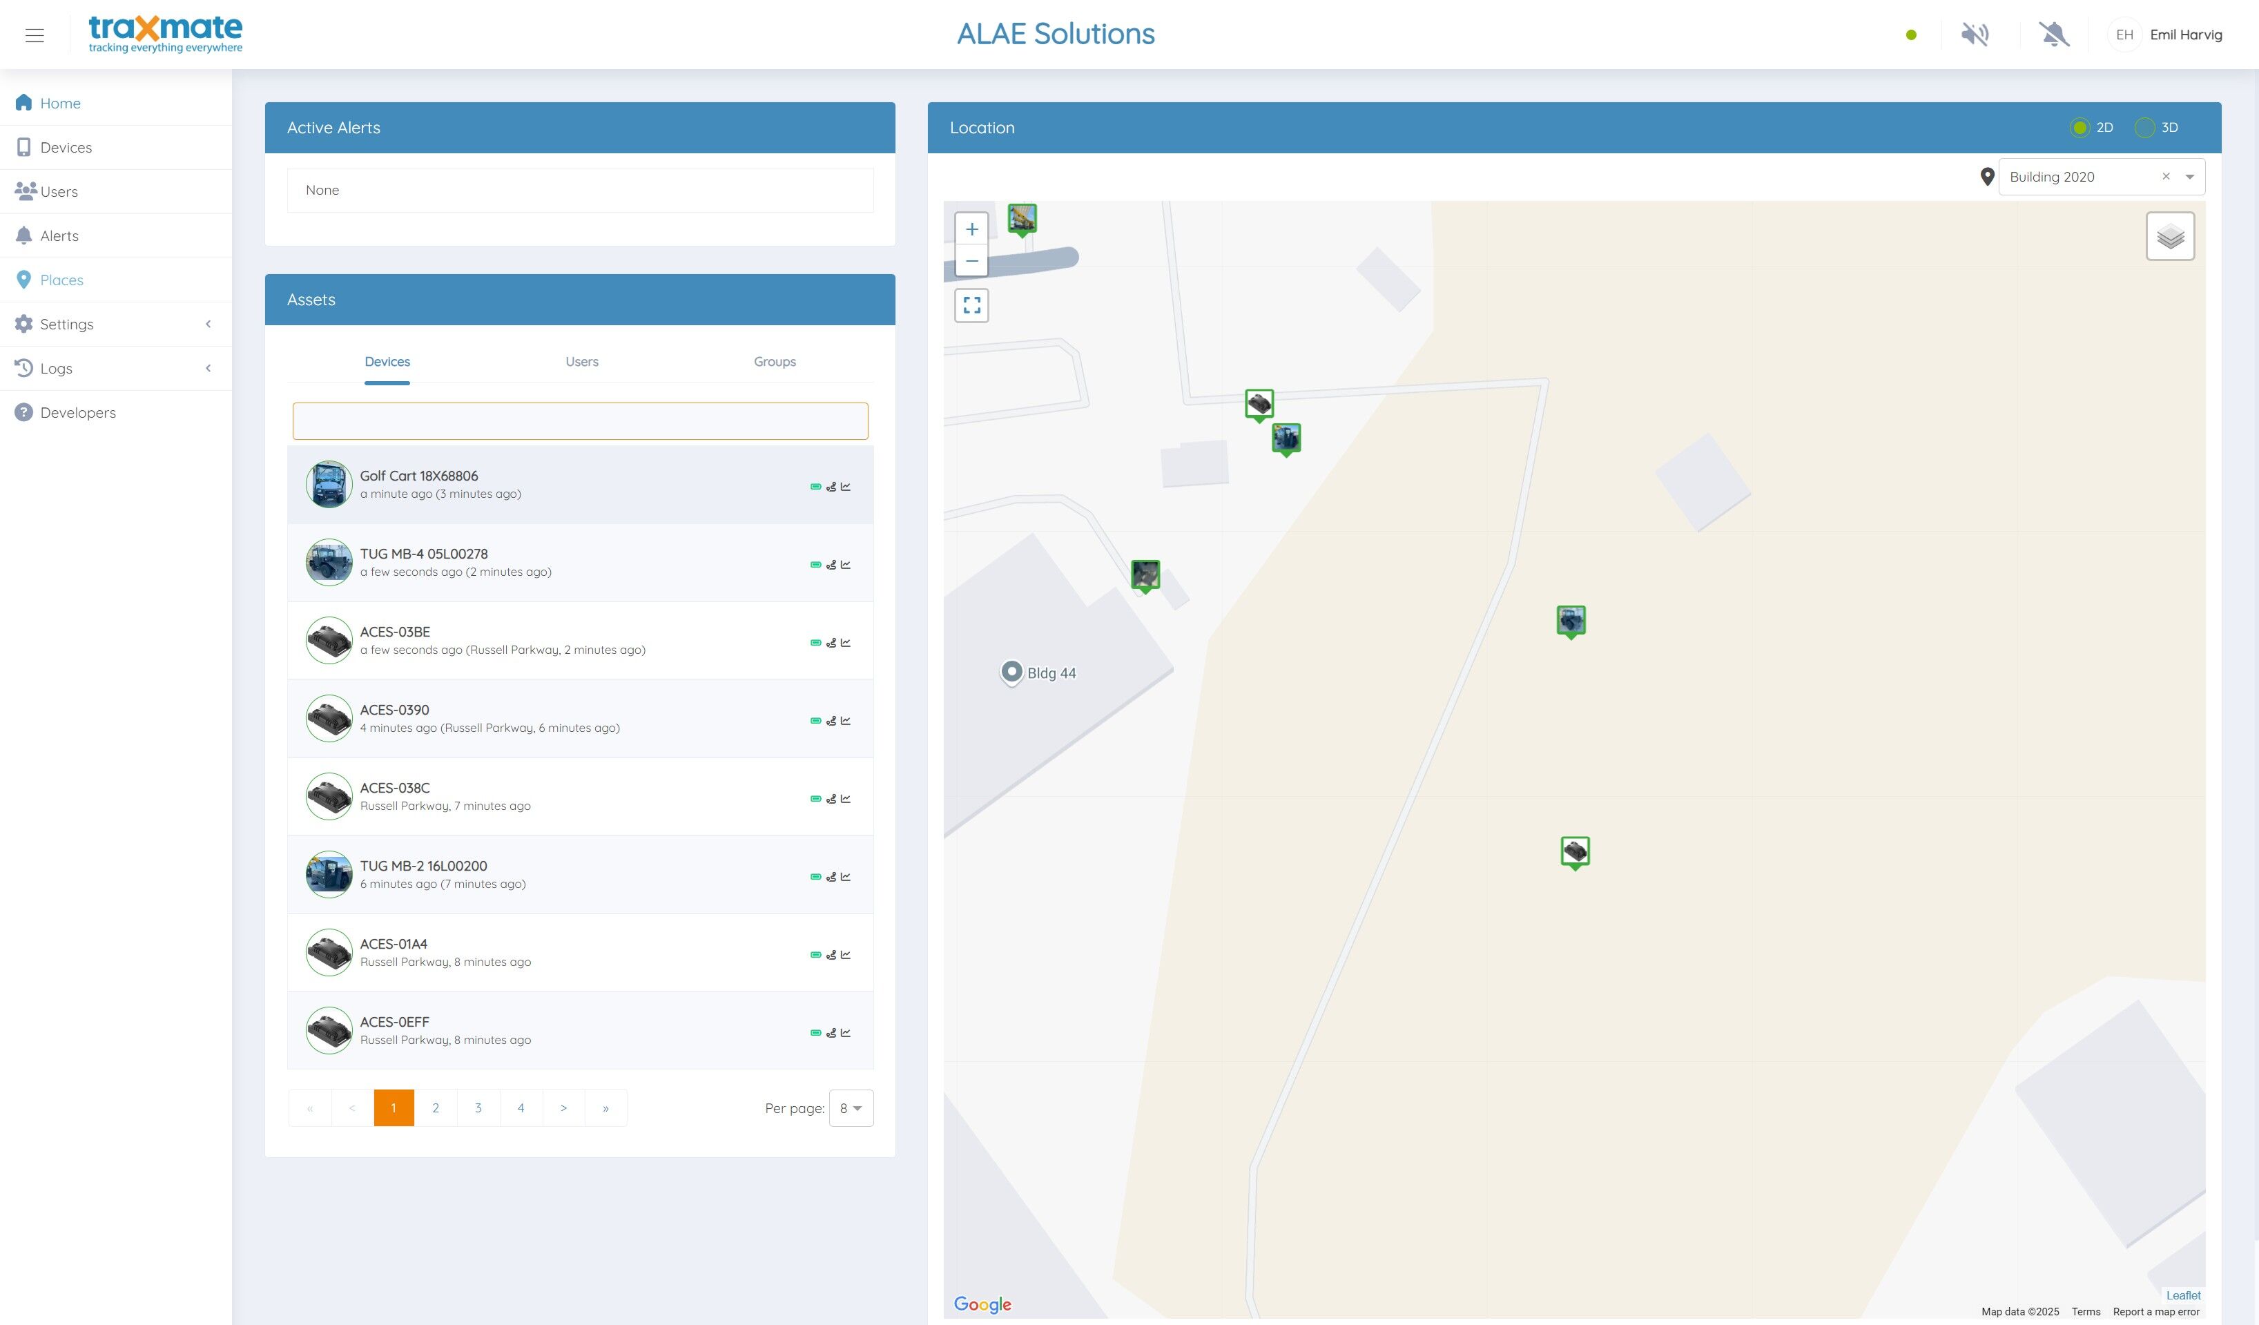Image resolution: width=2259 pixels, height=1325 pixels.
Task: Switch to the Groups assets tab
Action: [775, 362]
